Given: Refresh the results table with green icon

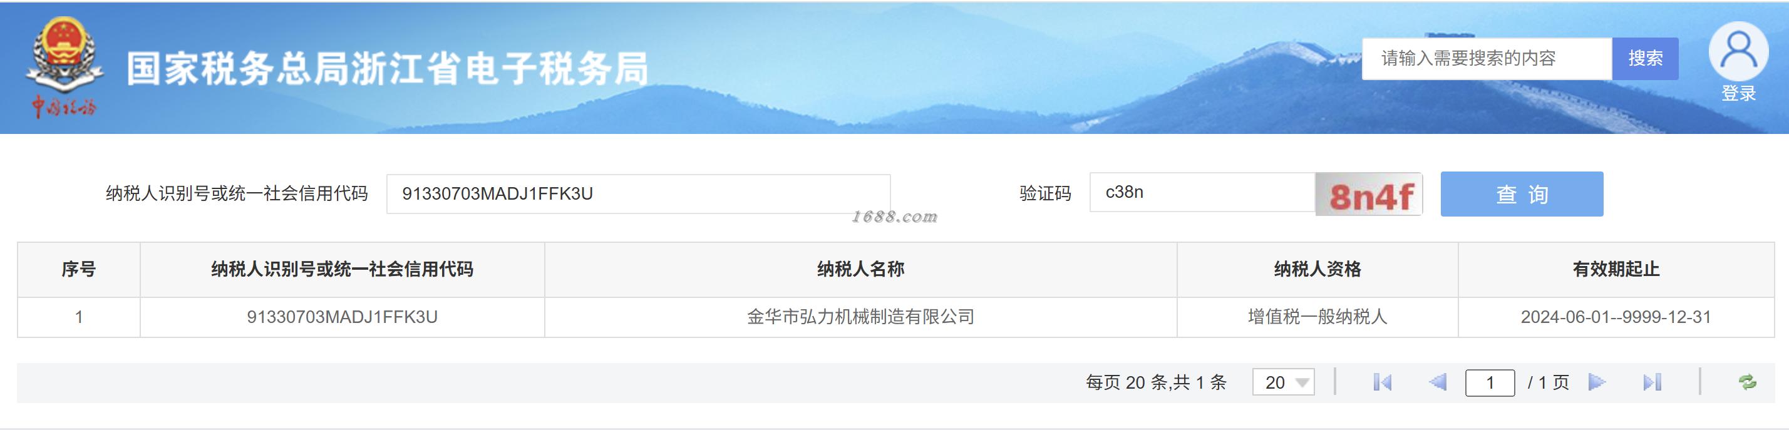Looking at the screenshot, I should (x=1747, y=382).
